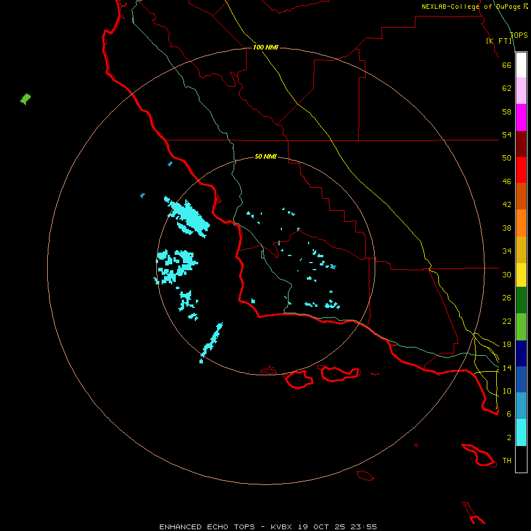The height and width of the screenshot is (531, 531).
Task: Click the '42' legend value
Action: click(507, 205)
